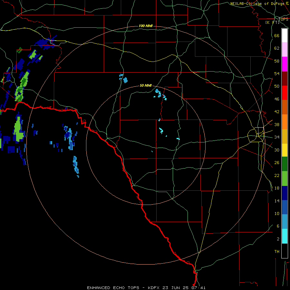Pick the medium blue legend swatch
Viewport: 290px width, 290px height.
point(285,208)
